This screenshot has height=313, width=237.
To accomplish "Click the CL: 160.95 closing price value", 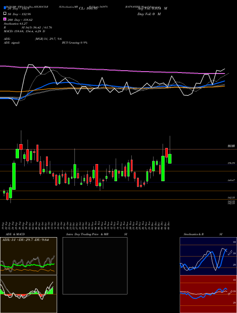I will click(x=88, y=9).
